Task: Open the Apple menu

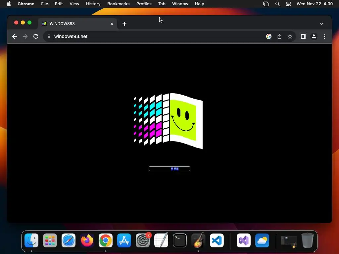Action: tap(9, 4)
